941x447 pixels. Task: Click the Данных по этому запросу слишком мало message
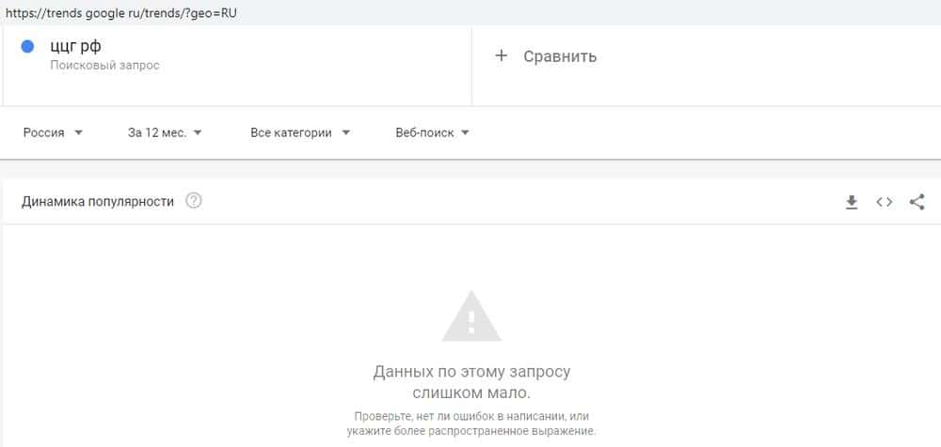coord(471,382)
